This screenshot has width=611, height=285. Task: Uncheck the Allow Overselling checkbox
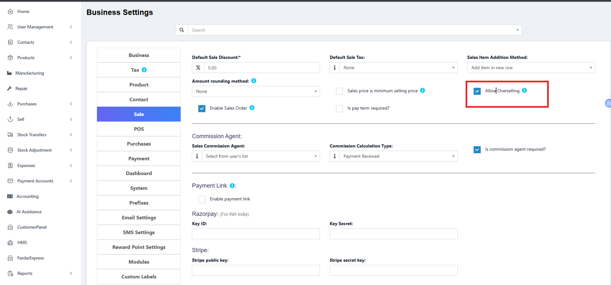(x=477, y=91)
